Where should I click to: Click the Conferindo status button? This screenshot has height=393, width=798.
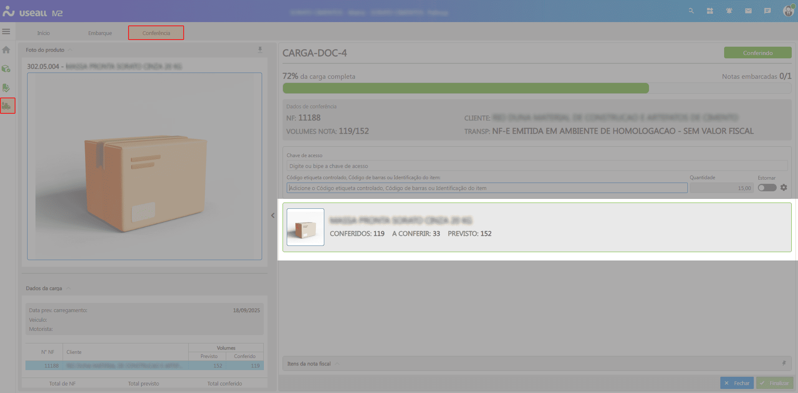(x=758, y=53)
